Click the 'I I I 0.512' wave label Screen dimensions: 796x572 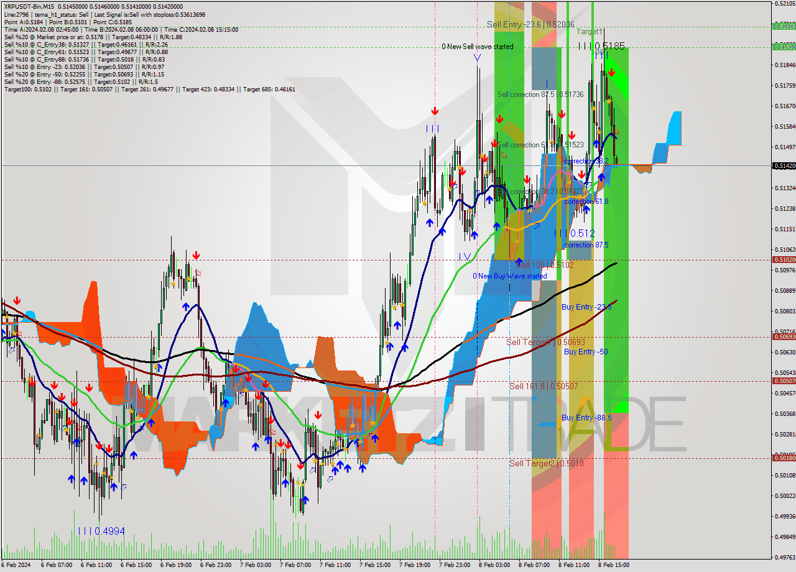[x=574, y=233]
